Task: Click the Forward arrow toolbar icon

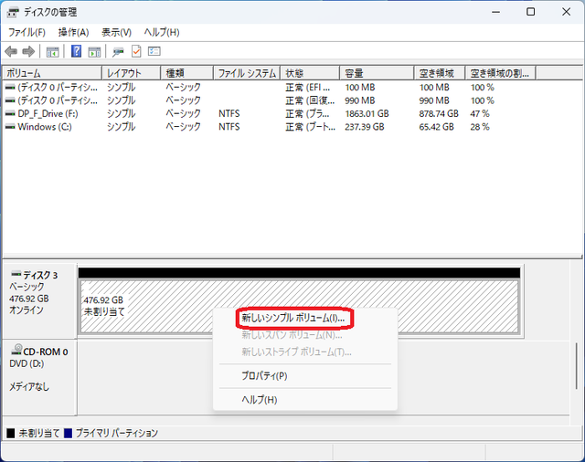Action: [28, 51]
